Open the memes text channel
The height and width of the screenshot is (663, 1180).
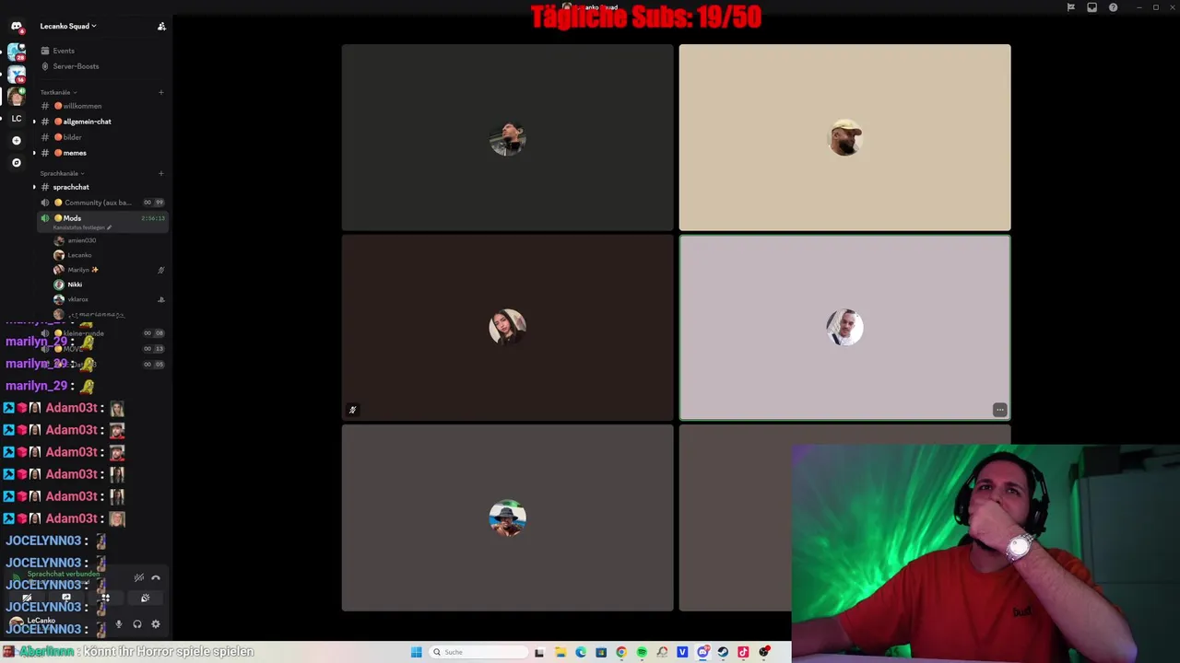tap(101, 153)
